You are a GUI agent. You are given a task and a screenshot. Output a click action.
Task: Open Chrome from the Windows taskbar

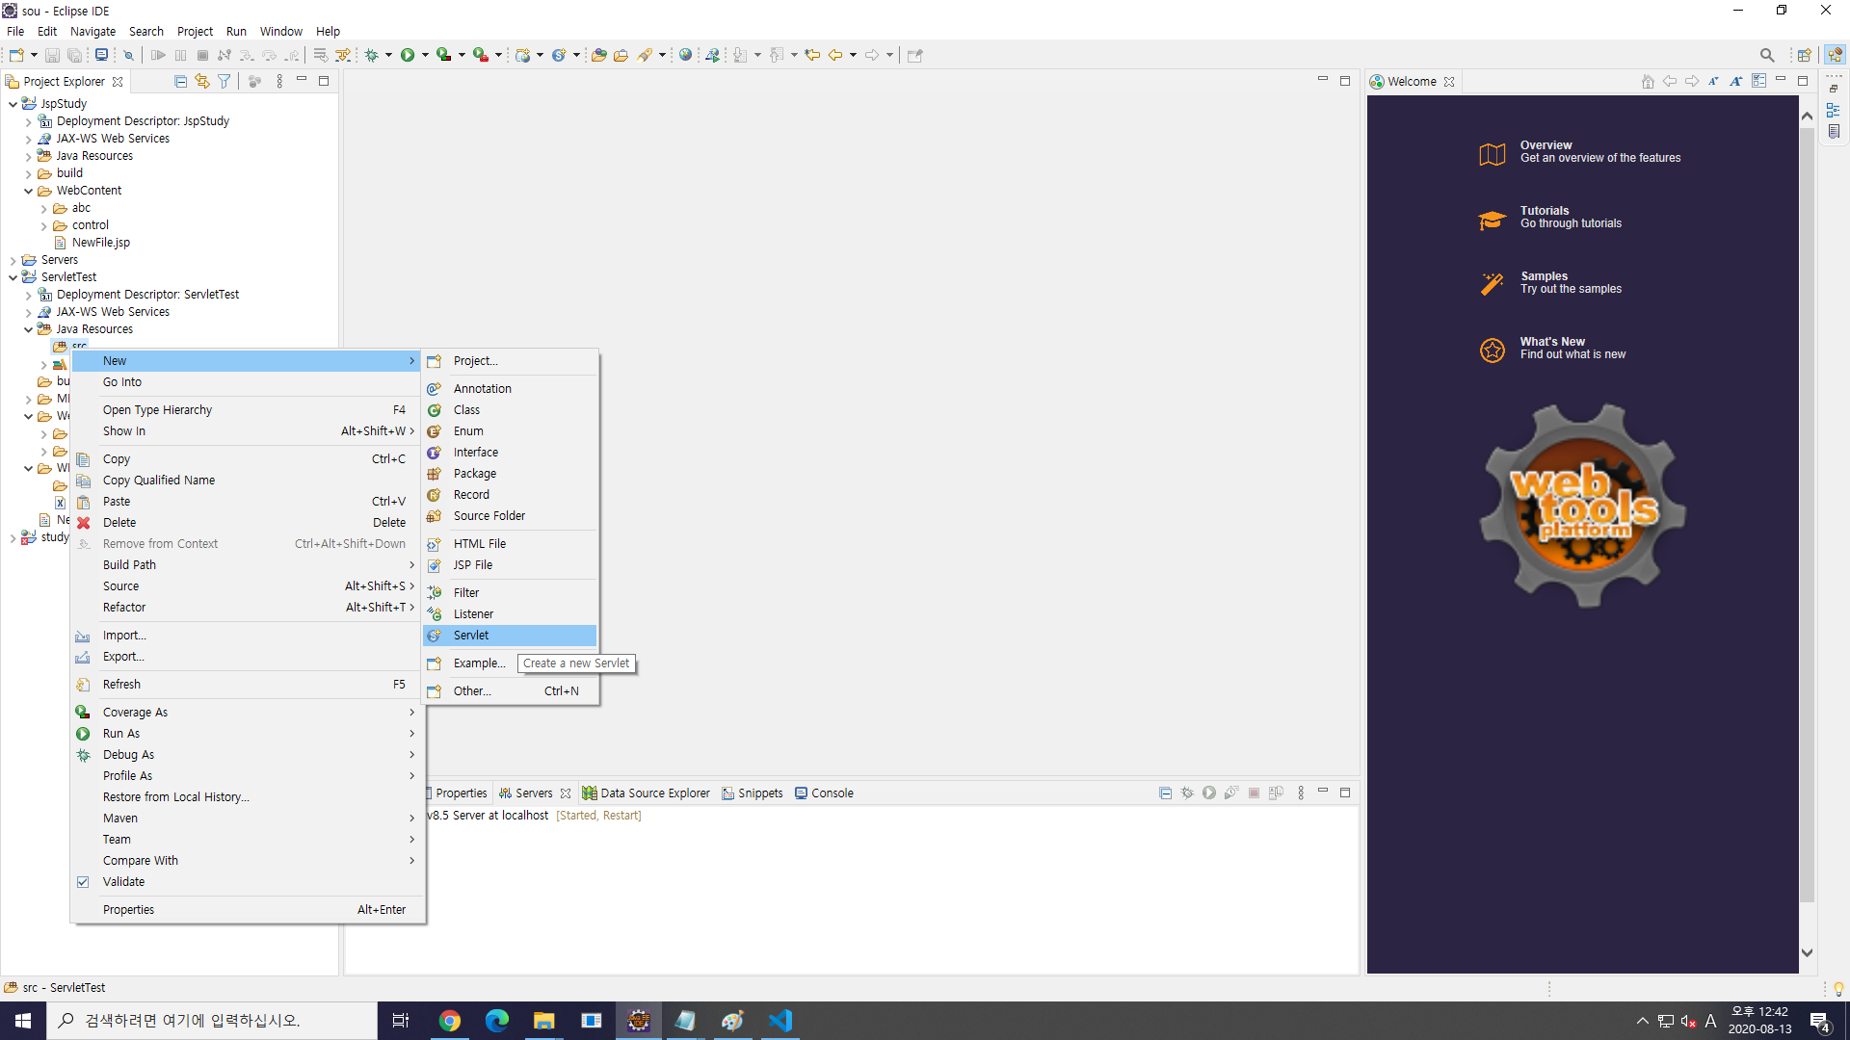450,1021
